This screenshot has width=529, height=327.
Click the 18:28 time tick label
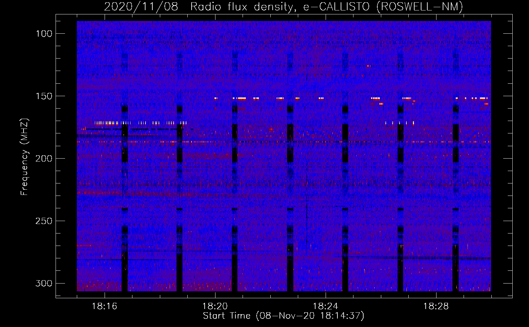[x=436, y=306]
